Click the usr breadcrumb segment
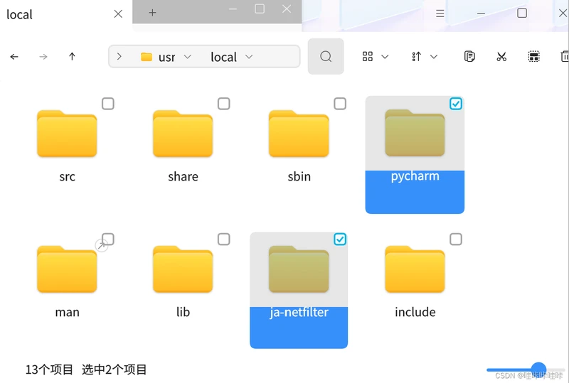 pyautogui.click(x=166, y=57)
